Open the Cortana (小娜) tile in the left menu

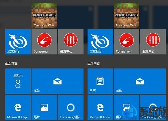[71, 108]
